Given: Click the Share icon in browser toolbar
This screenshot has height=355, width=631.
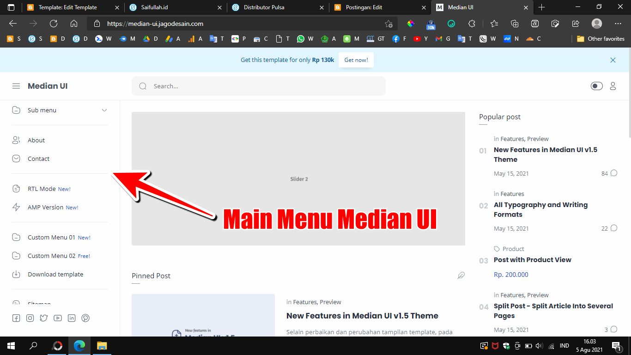Looking at the screenshot, I should click(x=576, y=24).
